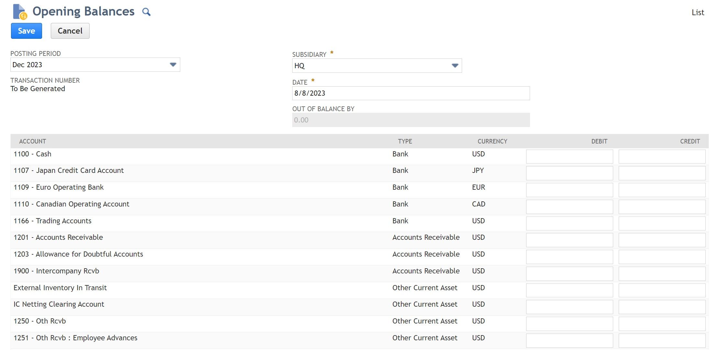
Task: Open the search magnifier next to Opening Balances
Action: (146, 12)
